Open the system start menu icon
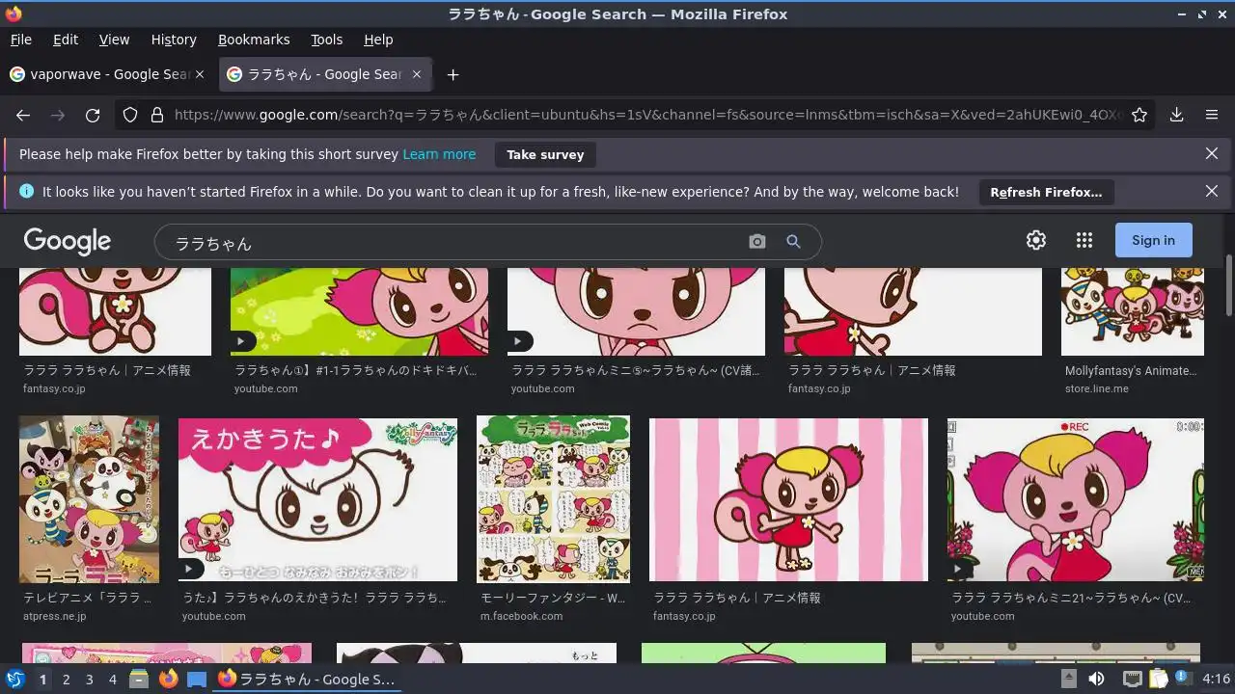The width and height of the screenshot is (1235, 694). click(15, 679)
